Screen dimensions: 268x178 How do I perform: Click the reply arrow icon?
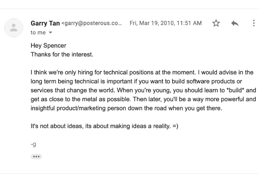pos(235,23)
